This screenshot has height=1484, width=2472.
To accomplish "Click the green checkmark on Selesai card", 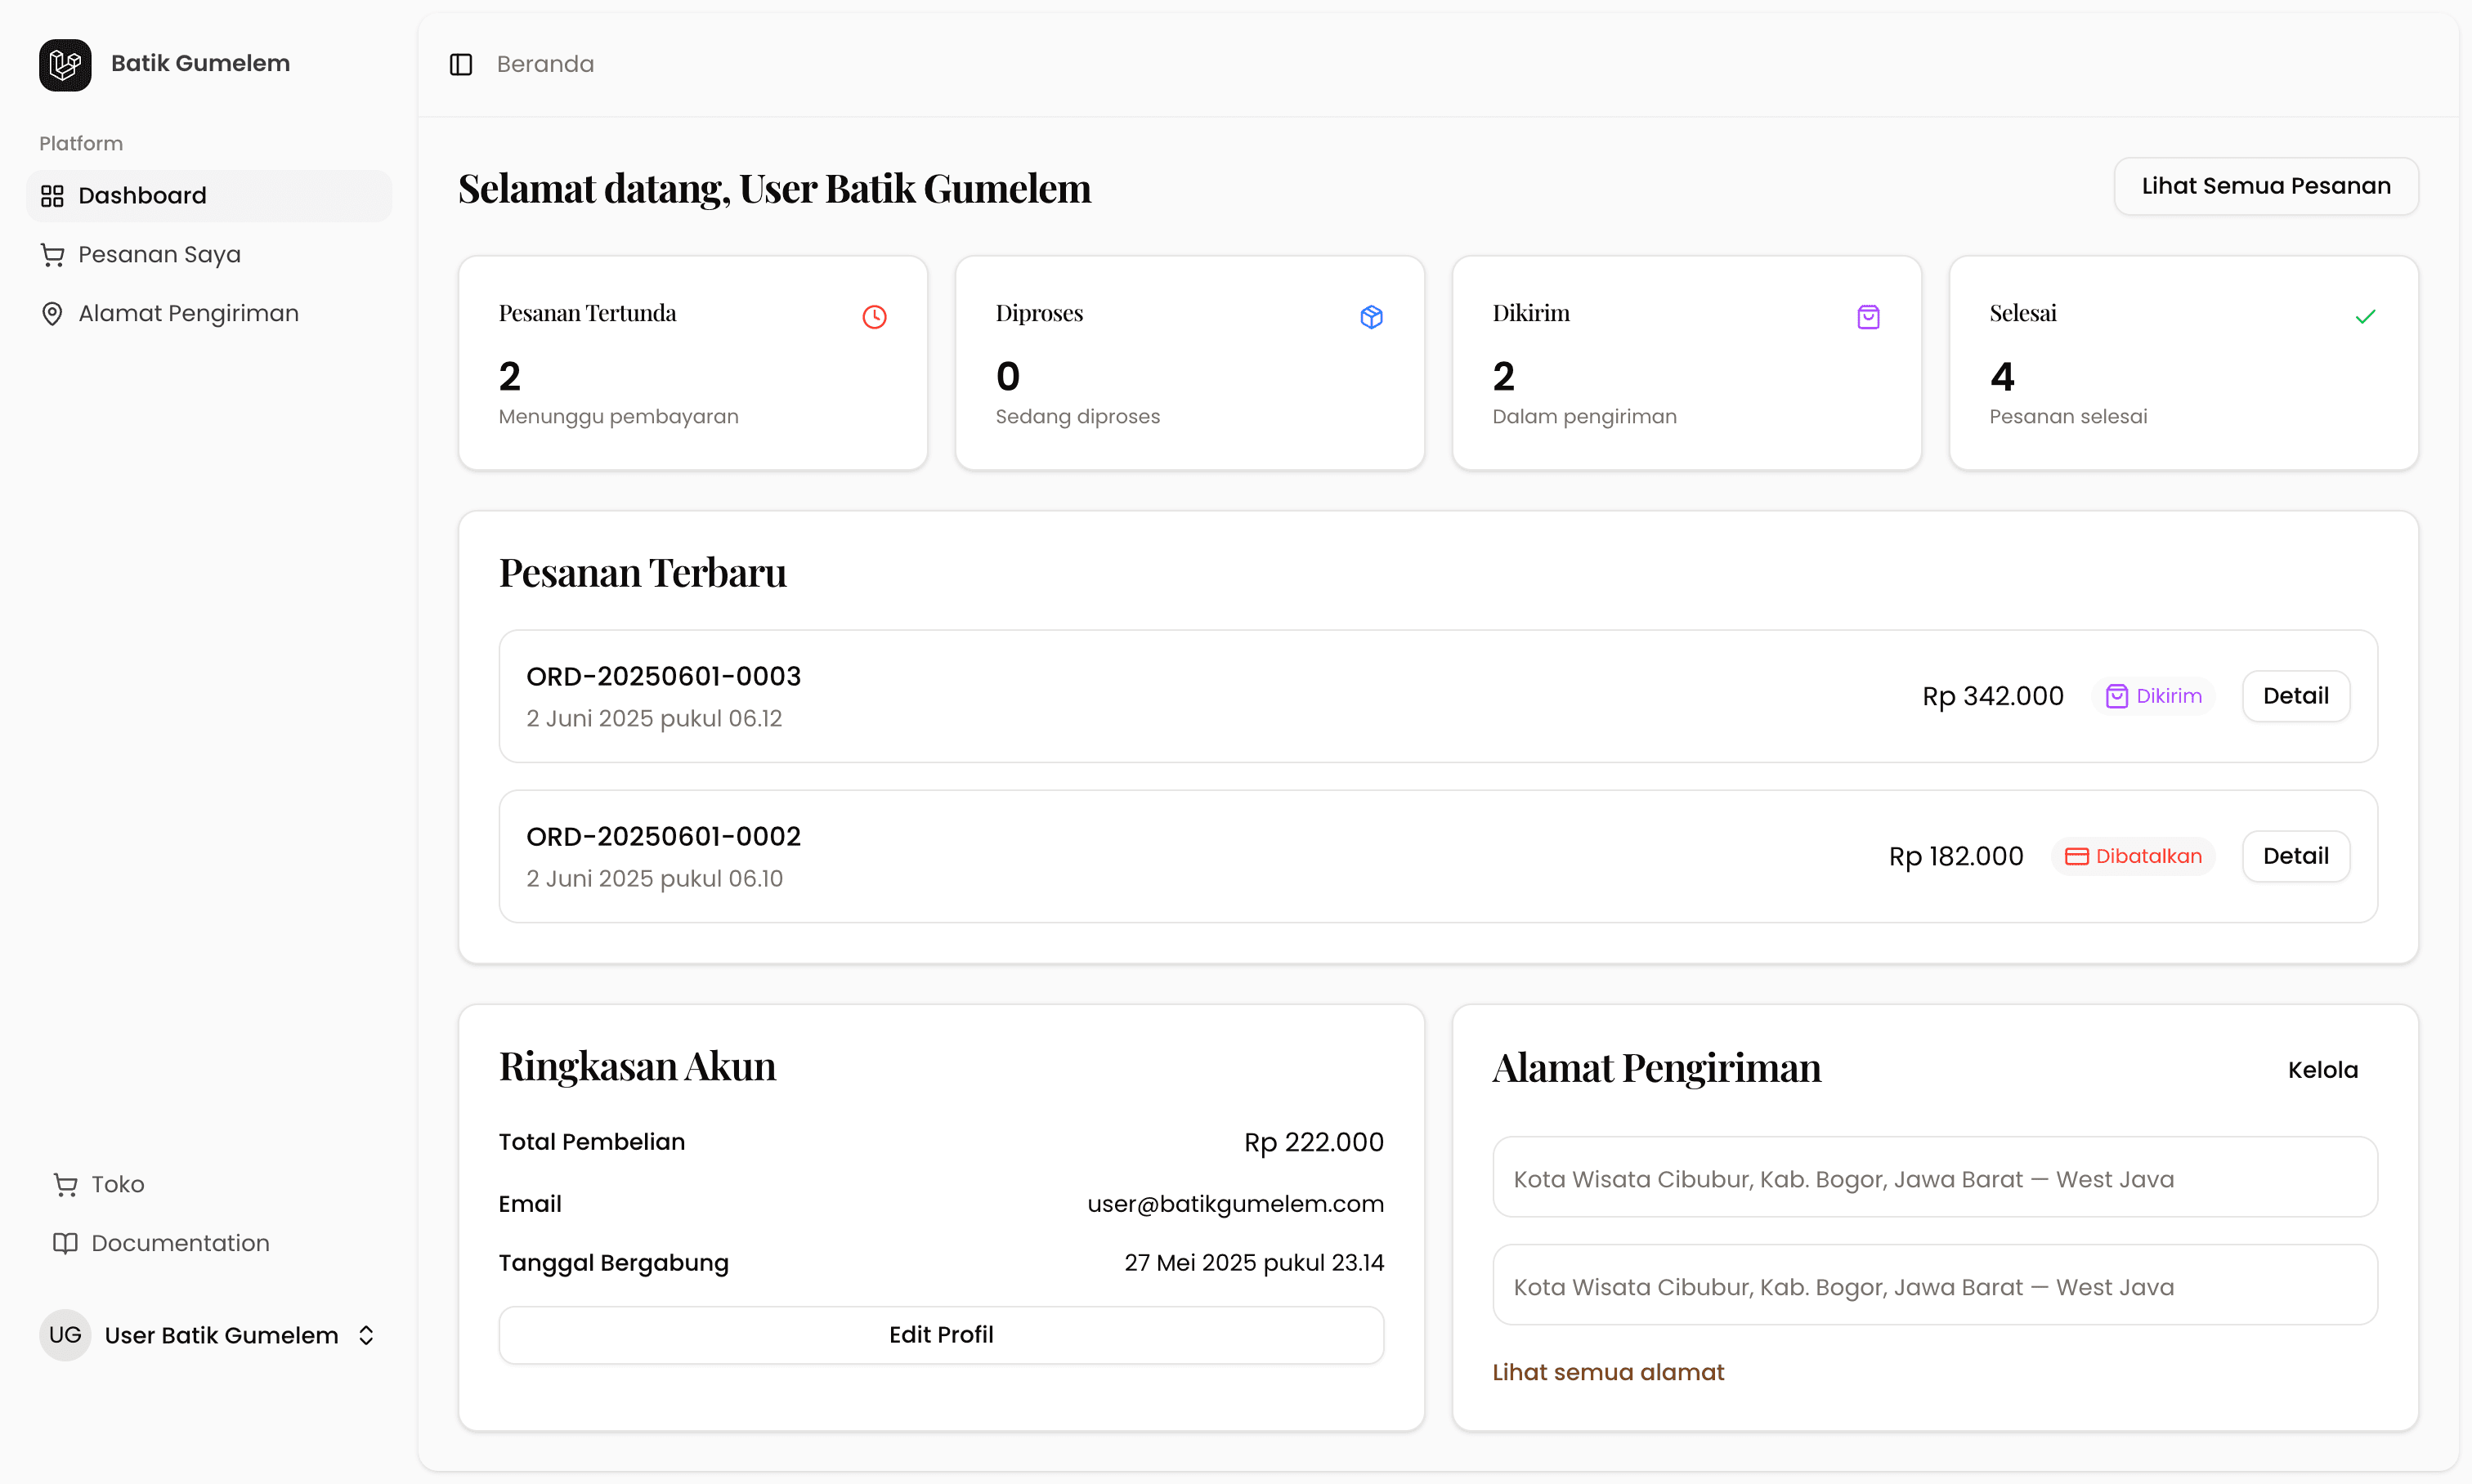I will (x=2366, y=317).
